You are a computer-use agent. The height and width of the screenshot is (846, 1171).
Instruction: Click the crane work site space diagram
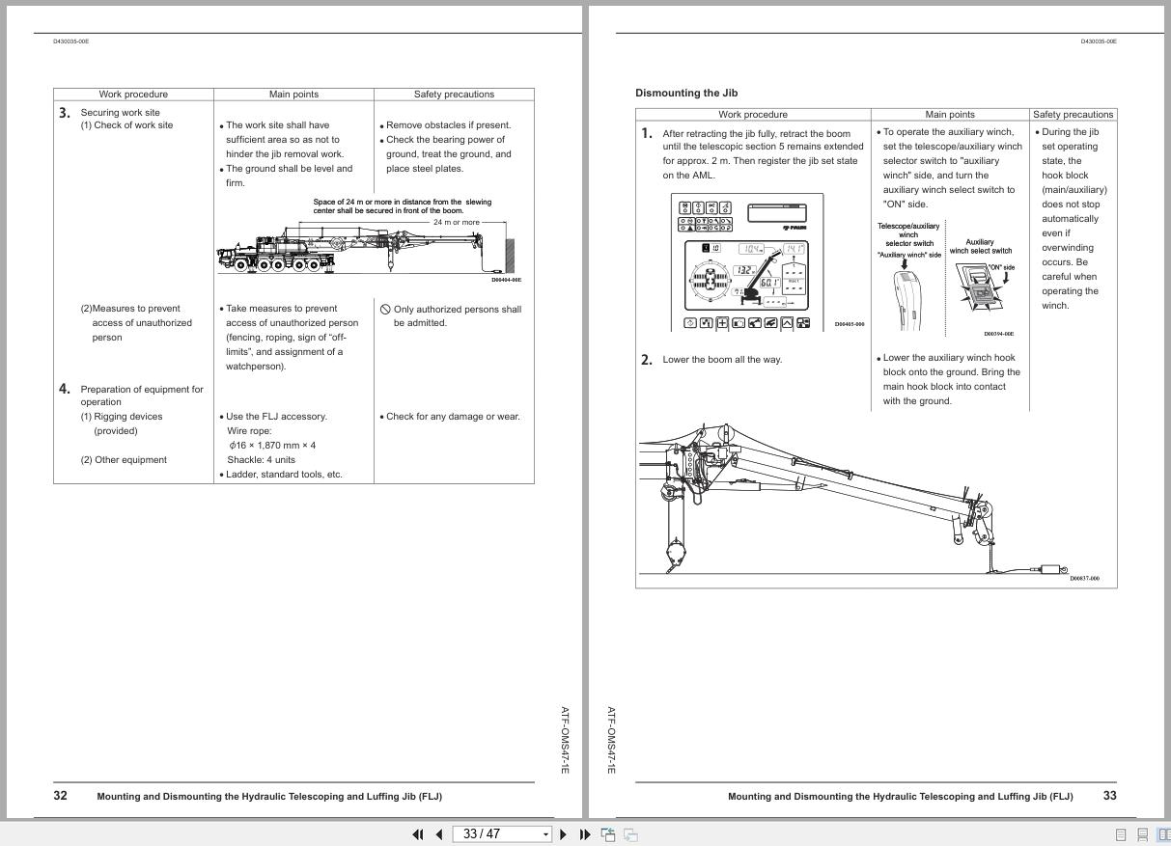371,240
